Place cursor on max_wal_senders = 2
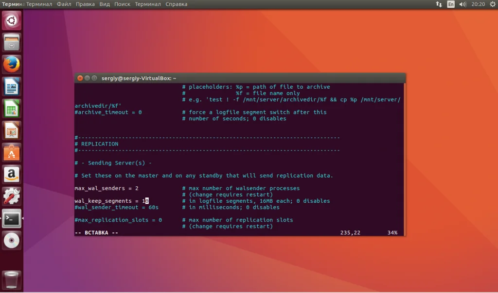Image resolution: width=498 pixels, height=293 pixels. 107,188
